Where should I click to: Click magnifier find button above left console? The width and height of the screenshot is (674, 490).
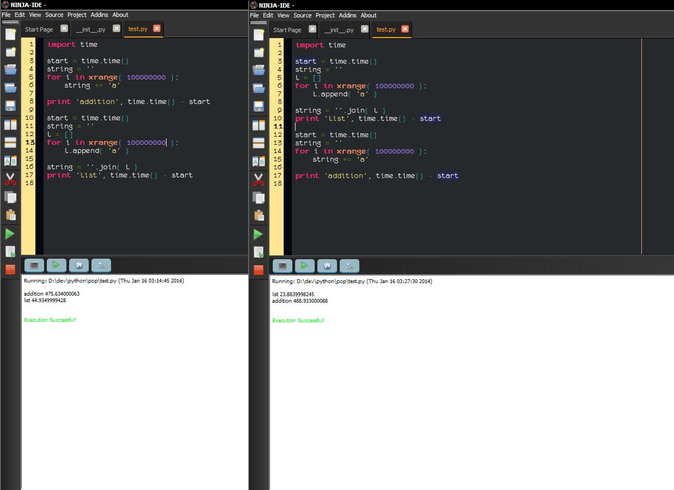point(101,265)
